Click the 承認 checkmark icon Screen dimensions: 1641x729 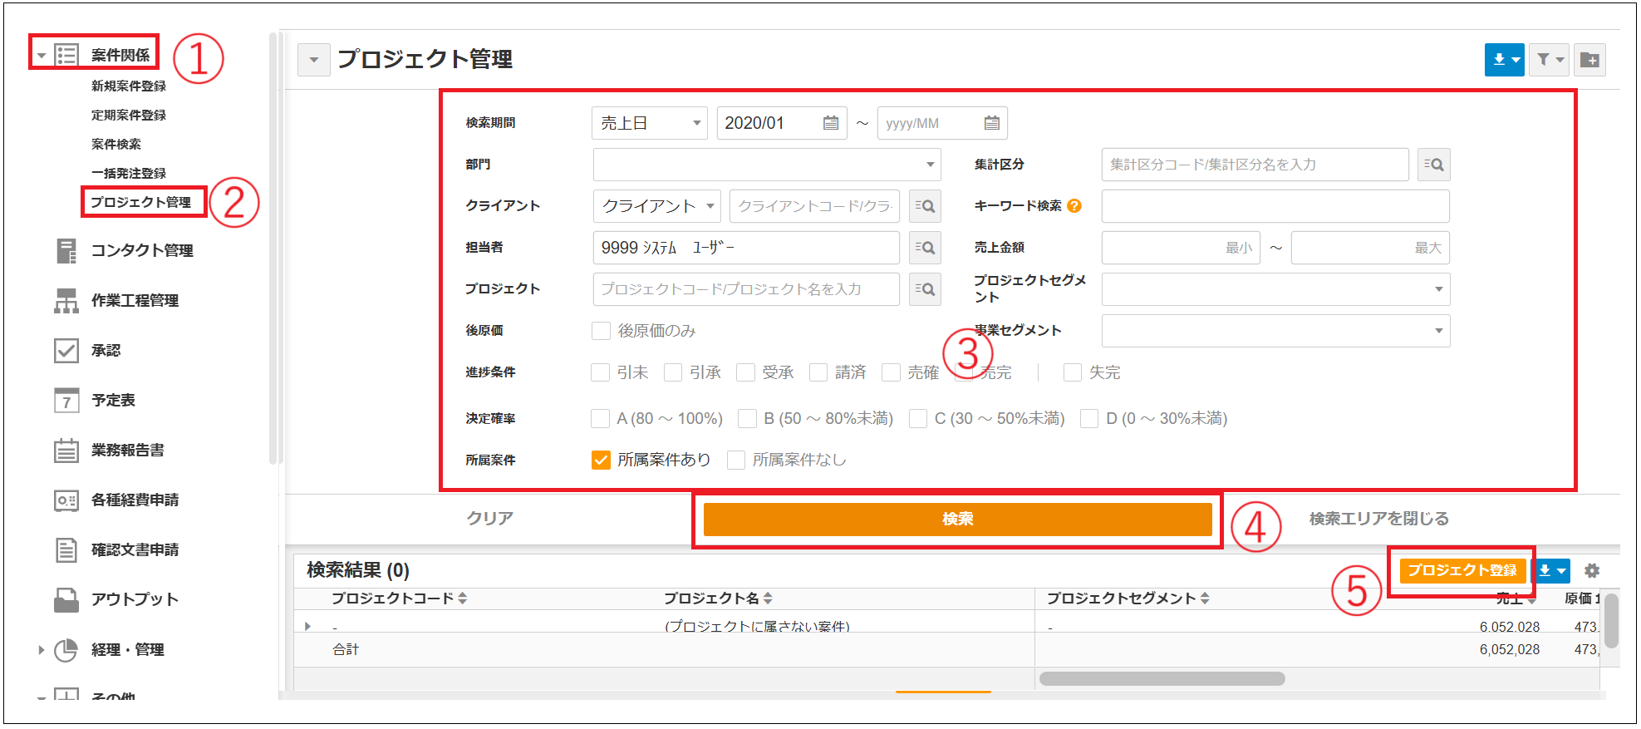tap(66, 351)
